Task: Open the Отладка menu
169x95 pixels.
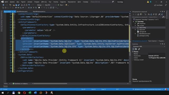Action: point(37,2)
